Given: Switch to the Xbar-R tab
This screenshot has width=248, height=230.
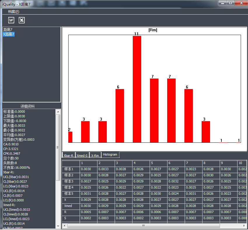Looking at the screenshot, I should click(x=69, y=156).
